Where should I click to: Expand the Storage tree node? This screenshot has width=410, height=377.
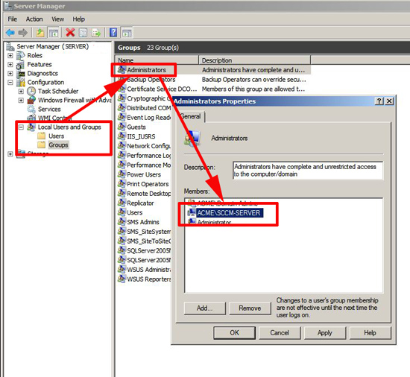[10, 154]
